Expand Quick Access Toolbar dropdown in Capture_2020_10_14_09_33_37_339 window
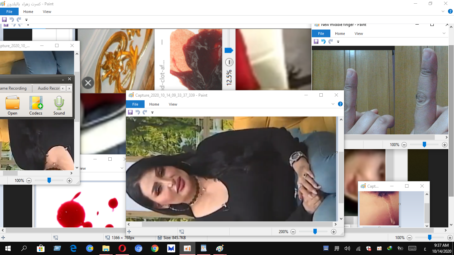The width and height of the screenshot is (454, 255). 153,113
